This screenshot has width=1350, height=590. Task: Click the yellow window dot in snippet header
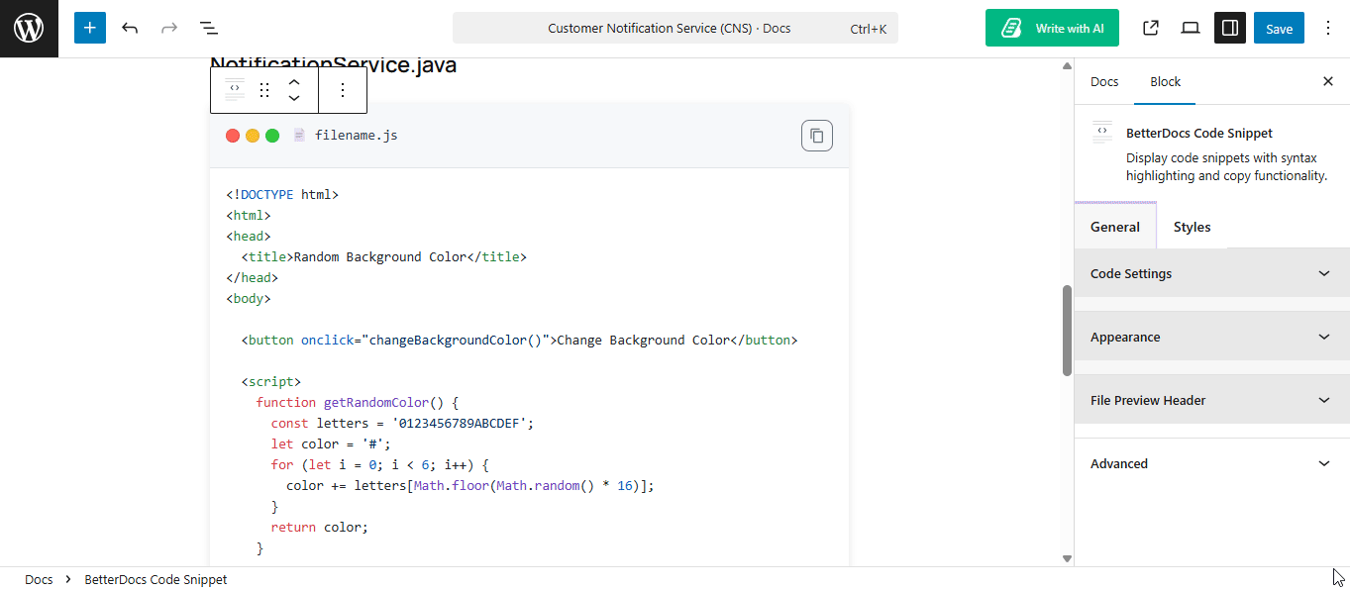click(x=253, y=136)
